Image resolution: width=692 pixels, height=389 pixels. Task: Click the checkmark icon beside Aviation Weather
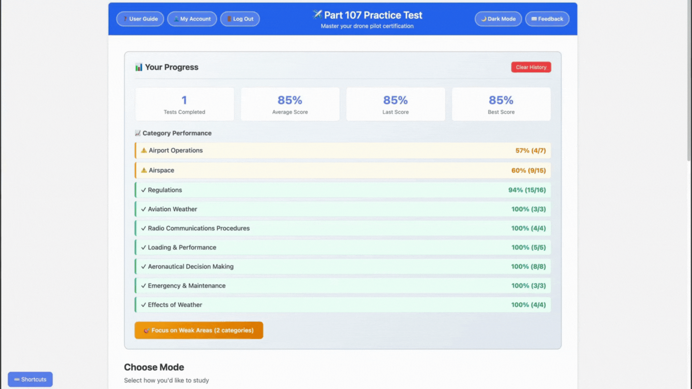pos(143,209)
